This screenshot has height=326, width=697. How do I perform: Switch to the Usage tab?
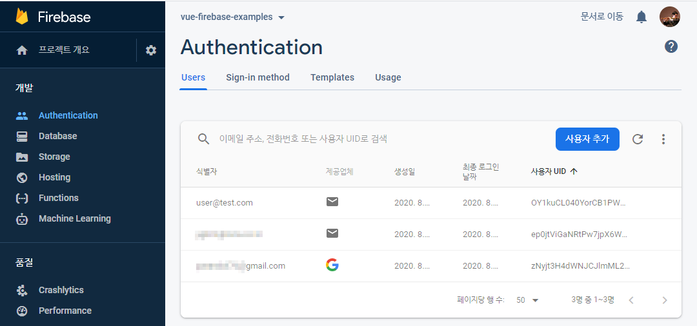[388, 77]
